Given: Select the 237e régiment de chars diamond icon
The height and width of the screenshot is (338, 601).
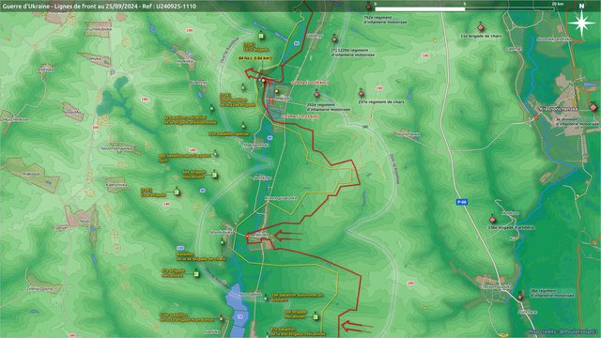Looking at the screenshot, I should [x=361, y=93].
